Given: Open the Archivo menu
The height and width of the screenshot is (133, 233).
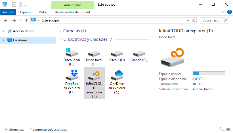Looking at the screenshot, I should click(8, 12).
